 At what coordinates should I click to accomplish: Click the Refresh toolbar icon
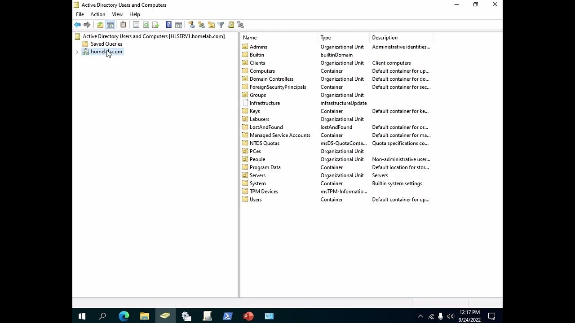146,25
